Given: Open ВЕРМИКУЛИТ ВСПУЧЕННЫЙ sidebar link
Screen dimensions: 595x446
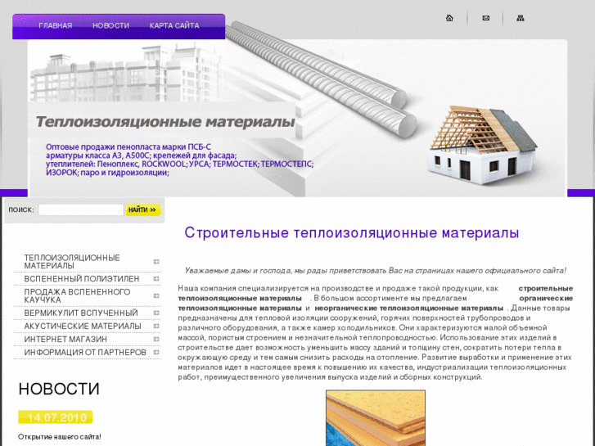Looking at the screenshot, I should point(81,313).
